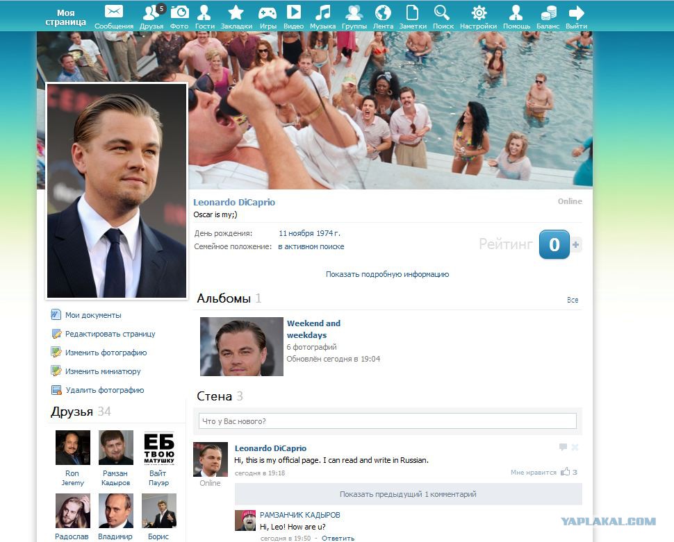Click Изменить фотографию link
The width and height of the screenshot is (674, 542).
pyautogui.click(x=106, y=353)
